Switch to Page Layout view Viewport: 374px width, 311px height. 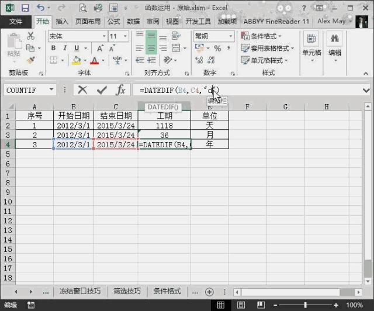[241, 305]
